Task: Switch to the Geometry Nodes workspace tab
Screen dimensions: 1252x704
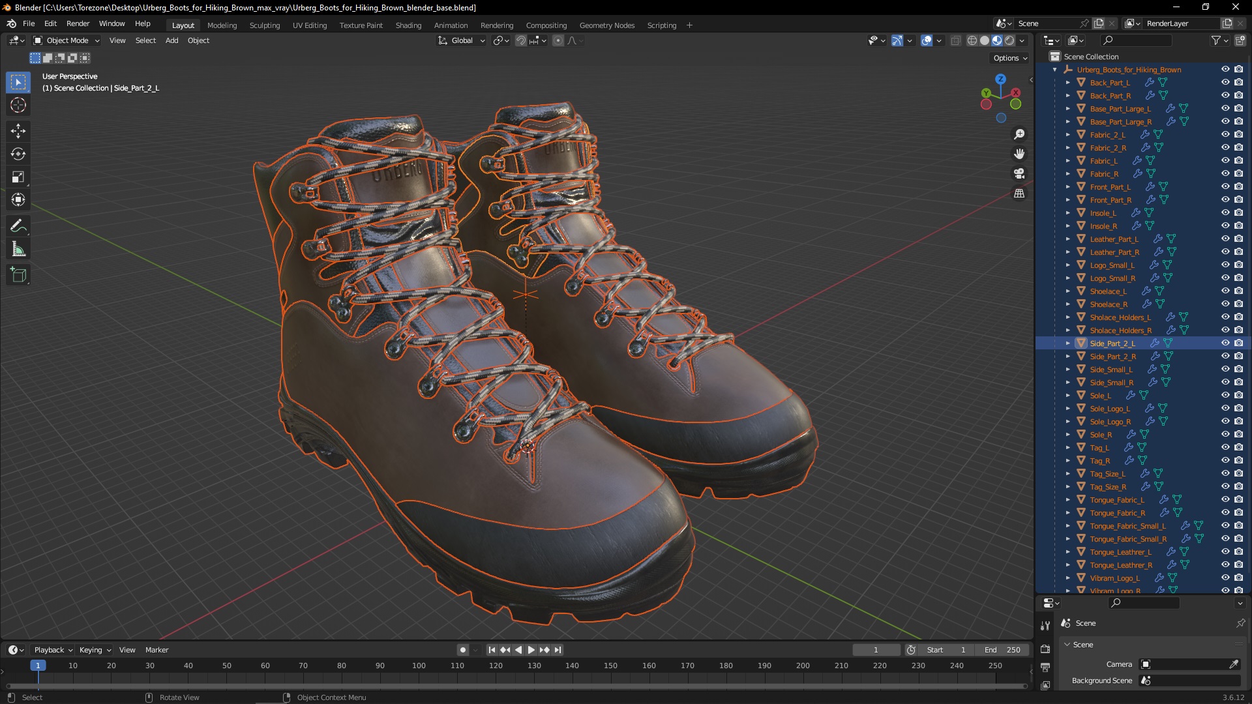Action: 606,25
